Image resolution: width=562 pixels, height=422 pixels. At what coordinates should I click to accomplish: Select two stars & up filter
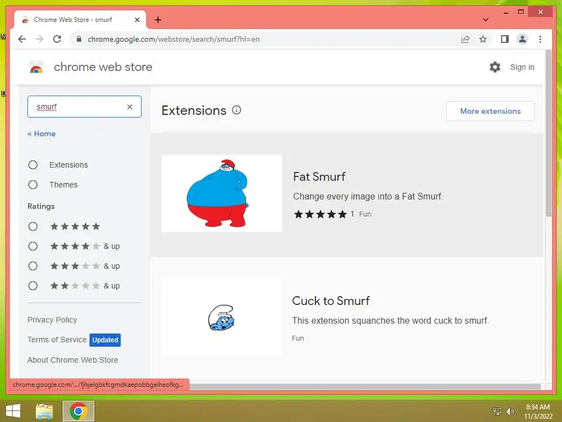[x=33, y=286]
